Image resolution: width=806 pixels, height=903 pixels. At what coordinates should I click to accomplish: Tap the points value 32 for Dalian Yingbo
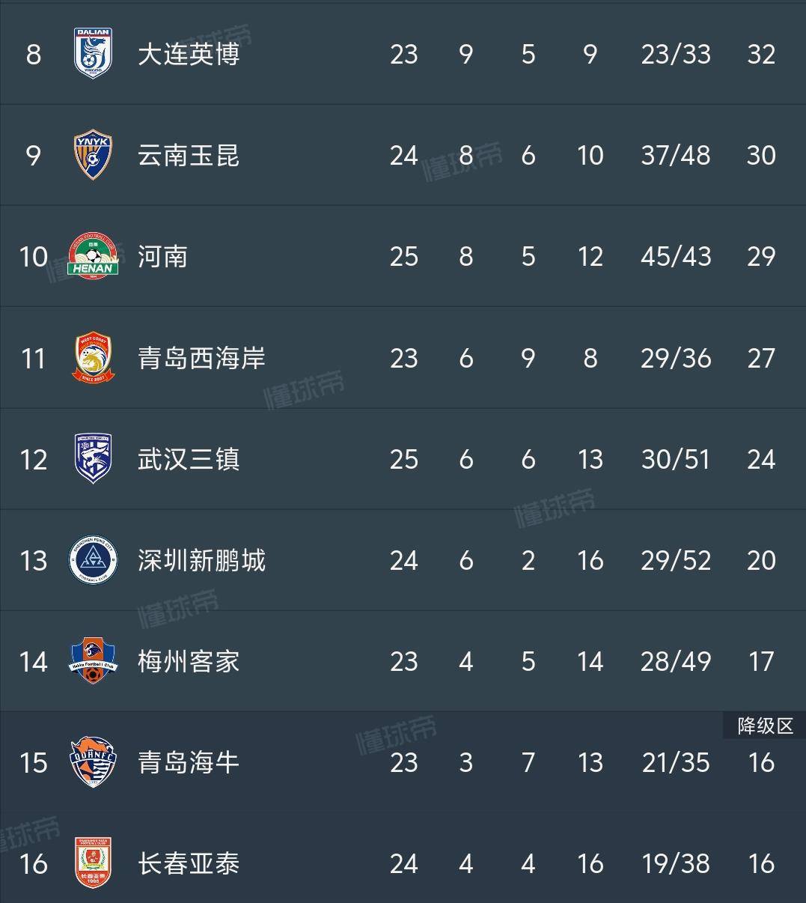(x=761, y=55)
